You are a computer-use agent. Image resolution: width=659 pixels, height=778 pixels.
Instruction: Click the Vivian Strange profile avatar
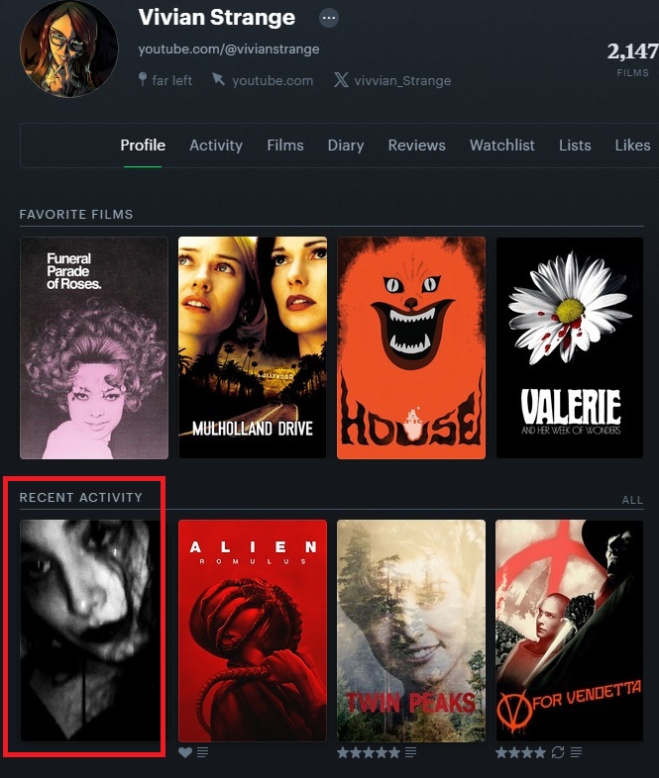[x=69, y=49]
